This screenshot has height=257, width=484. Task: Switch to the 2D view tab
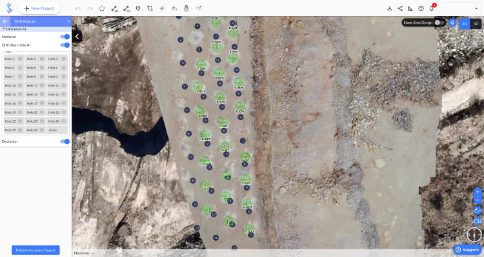coord(464,24)
